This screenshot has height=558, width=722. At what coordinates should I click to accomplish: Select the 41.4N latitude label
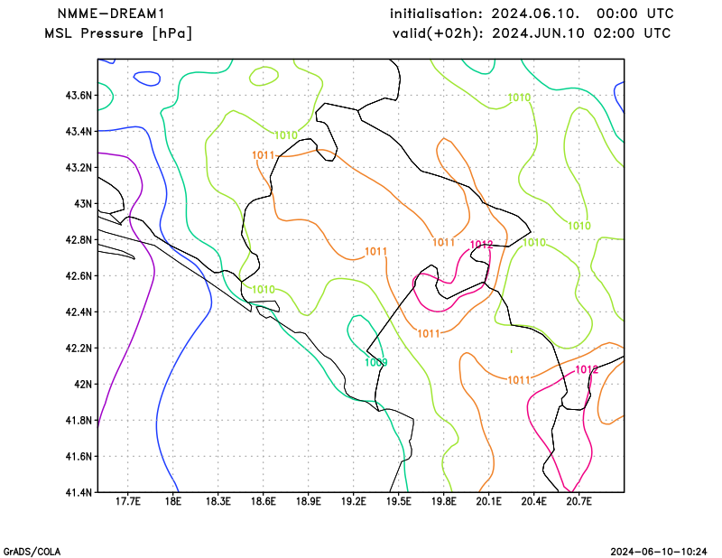(79, 492)
